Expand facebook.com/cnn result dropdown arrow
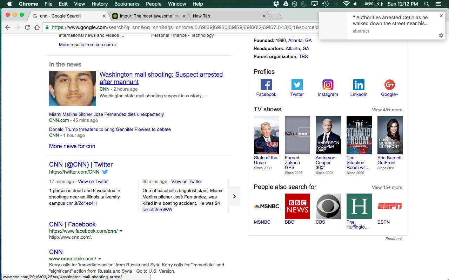 coord(121,231)
